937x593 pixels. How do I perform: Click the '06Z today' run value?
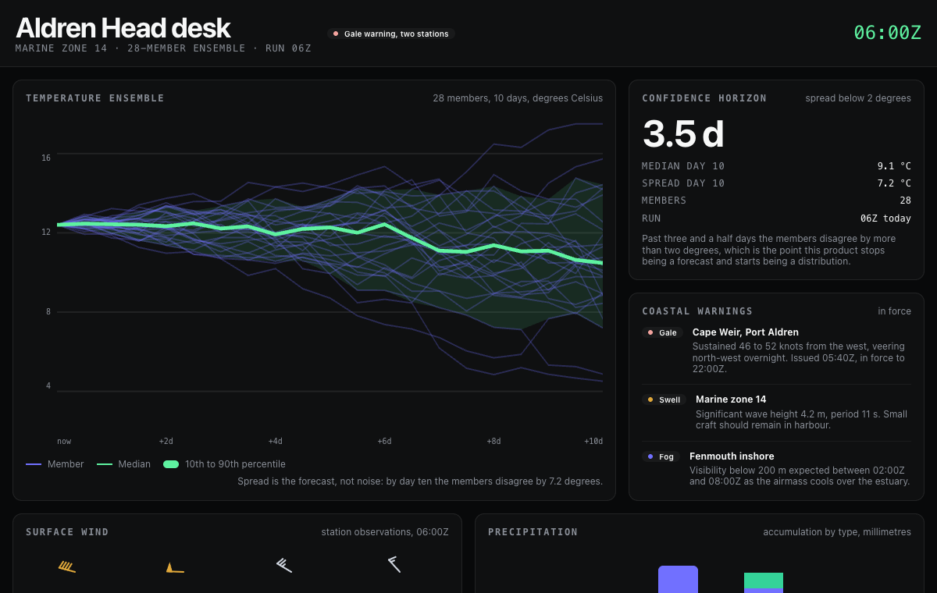(885, 218)
